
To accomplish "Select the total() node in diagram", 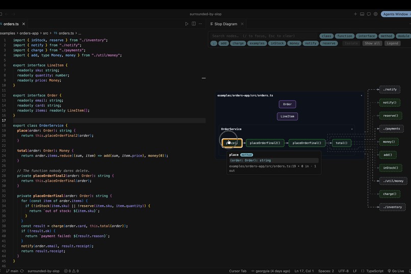I will click(342, 143).
